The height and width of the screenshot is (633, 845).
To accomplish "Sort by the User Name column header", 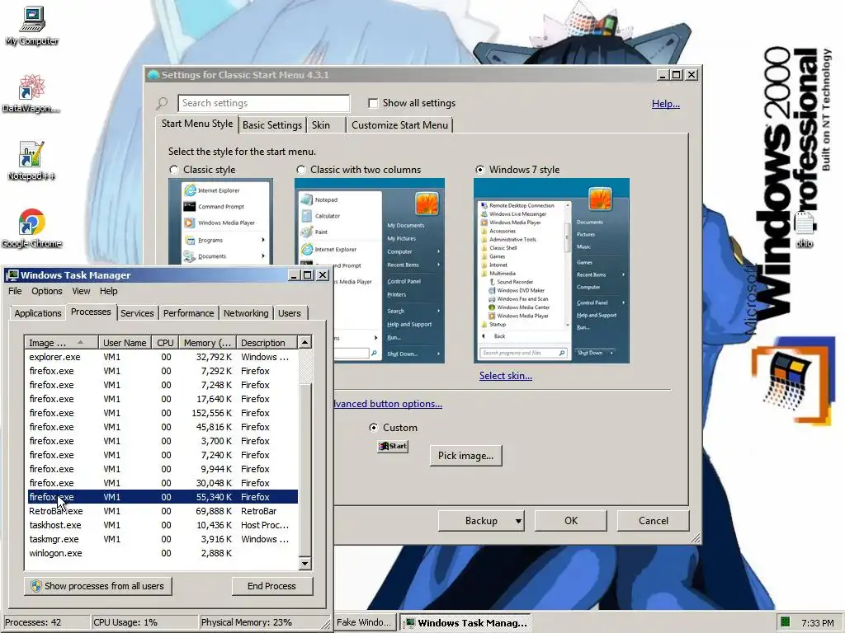I will click(x=125, y=343).
